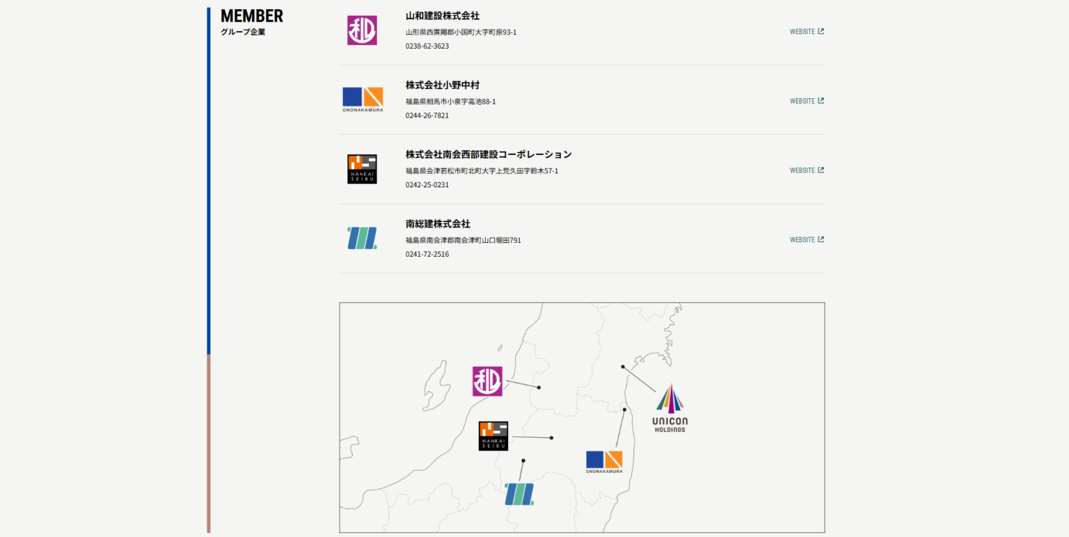Click the UNICON HOLDINGS logo on the map
This screenshot has height=537, width=1069.
point(670,408)
